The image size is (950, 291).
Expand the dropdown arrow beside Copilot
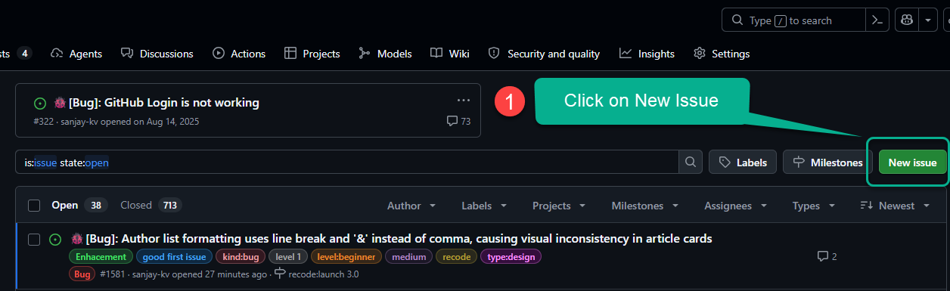(x=929, y=20)
